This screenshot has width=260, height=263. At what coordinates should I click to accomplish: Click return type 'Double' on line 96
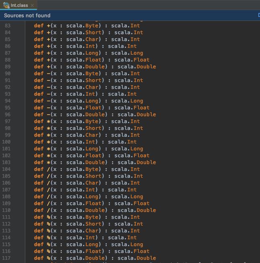tap(146, 115)
